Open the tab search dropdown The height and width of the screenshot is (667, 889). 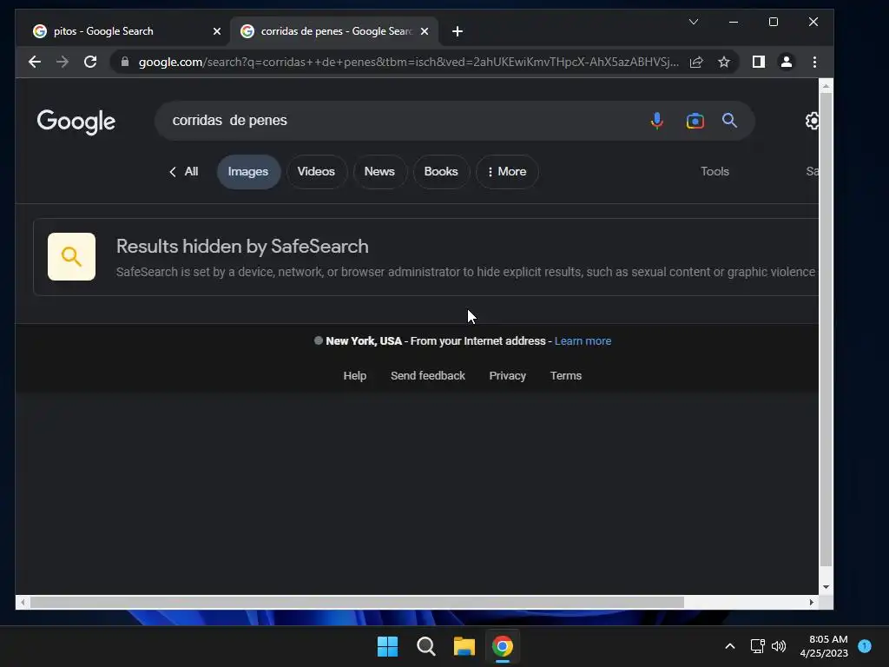[694, 22]
